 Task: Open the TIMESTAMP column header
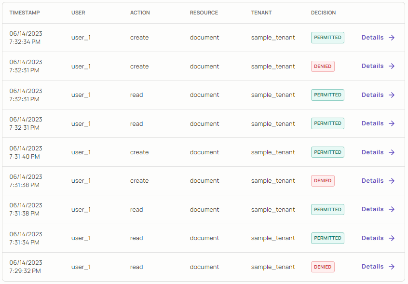pos(25,13)
